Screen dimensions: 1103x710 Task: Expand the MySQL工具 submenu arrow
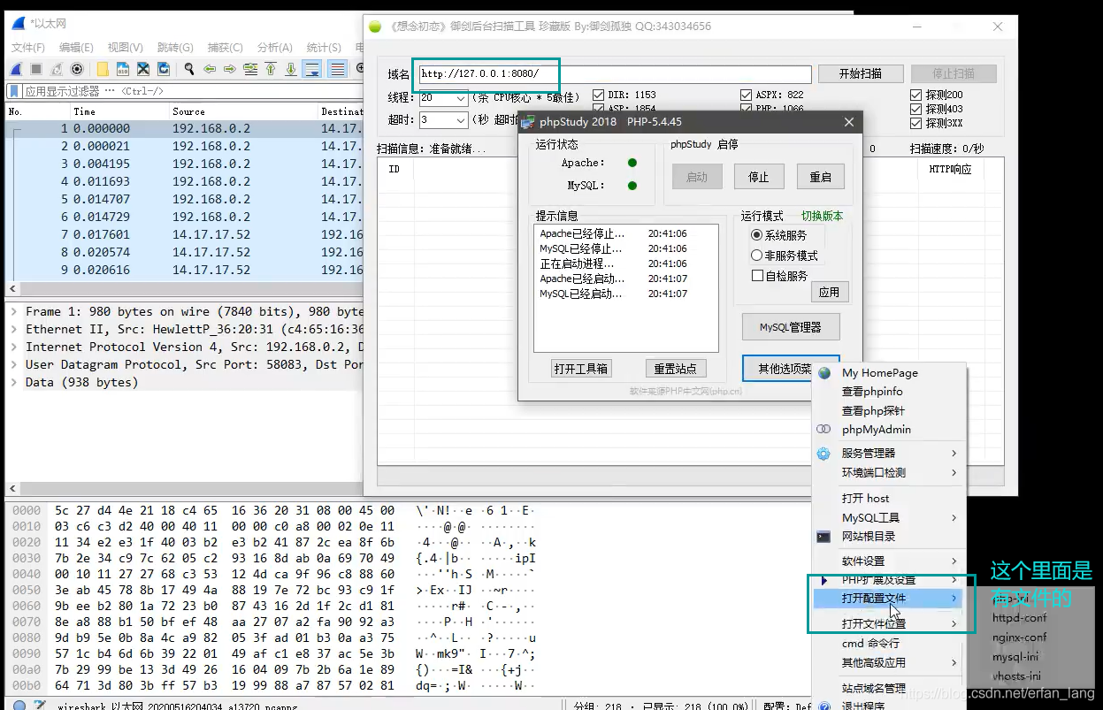[x=954, y=517]
